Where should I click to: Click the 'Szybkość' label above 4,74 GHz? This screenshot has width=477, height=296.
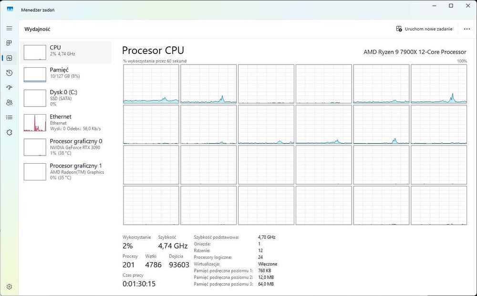[167, 237]
